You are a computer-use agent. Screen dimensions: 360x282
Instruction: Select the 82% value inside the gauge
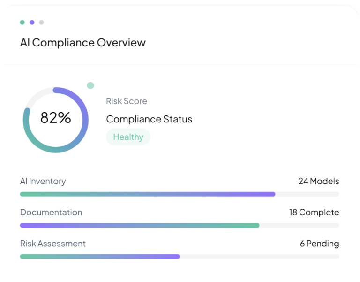click(x=55, y=118)
